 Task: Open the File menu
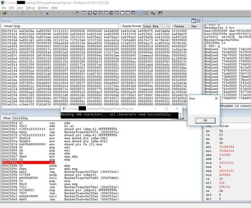pyautogui.click(x=4, y=8)
